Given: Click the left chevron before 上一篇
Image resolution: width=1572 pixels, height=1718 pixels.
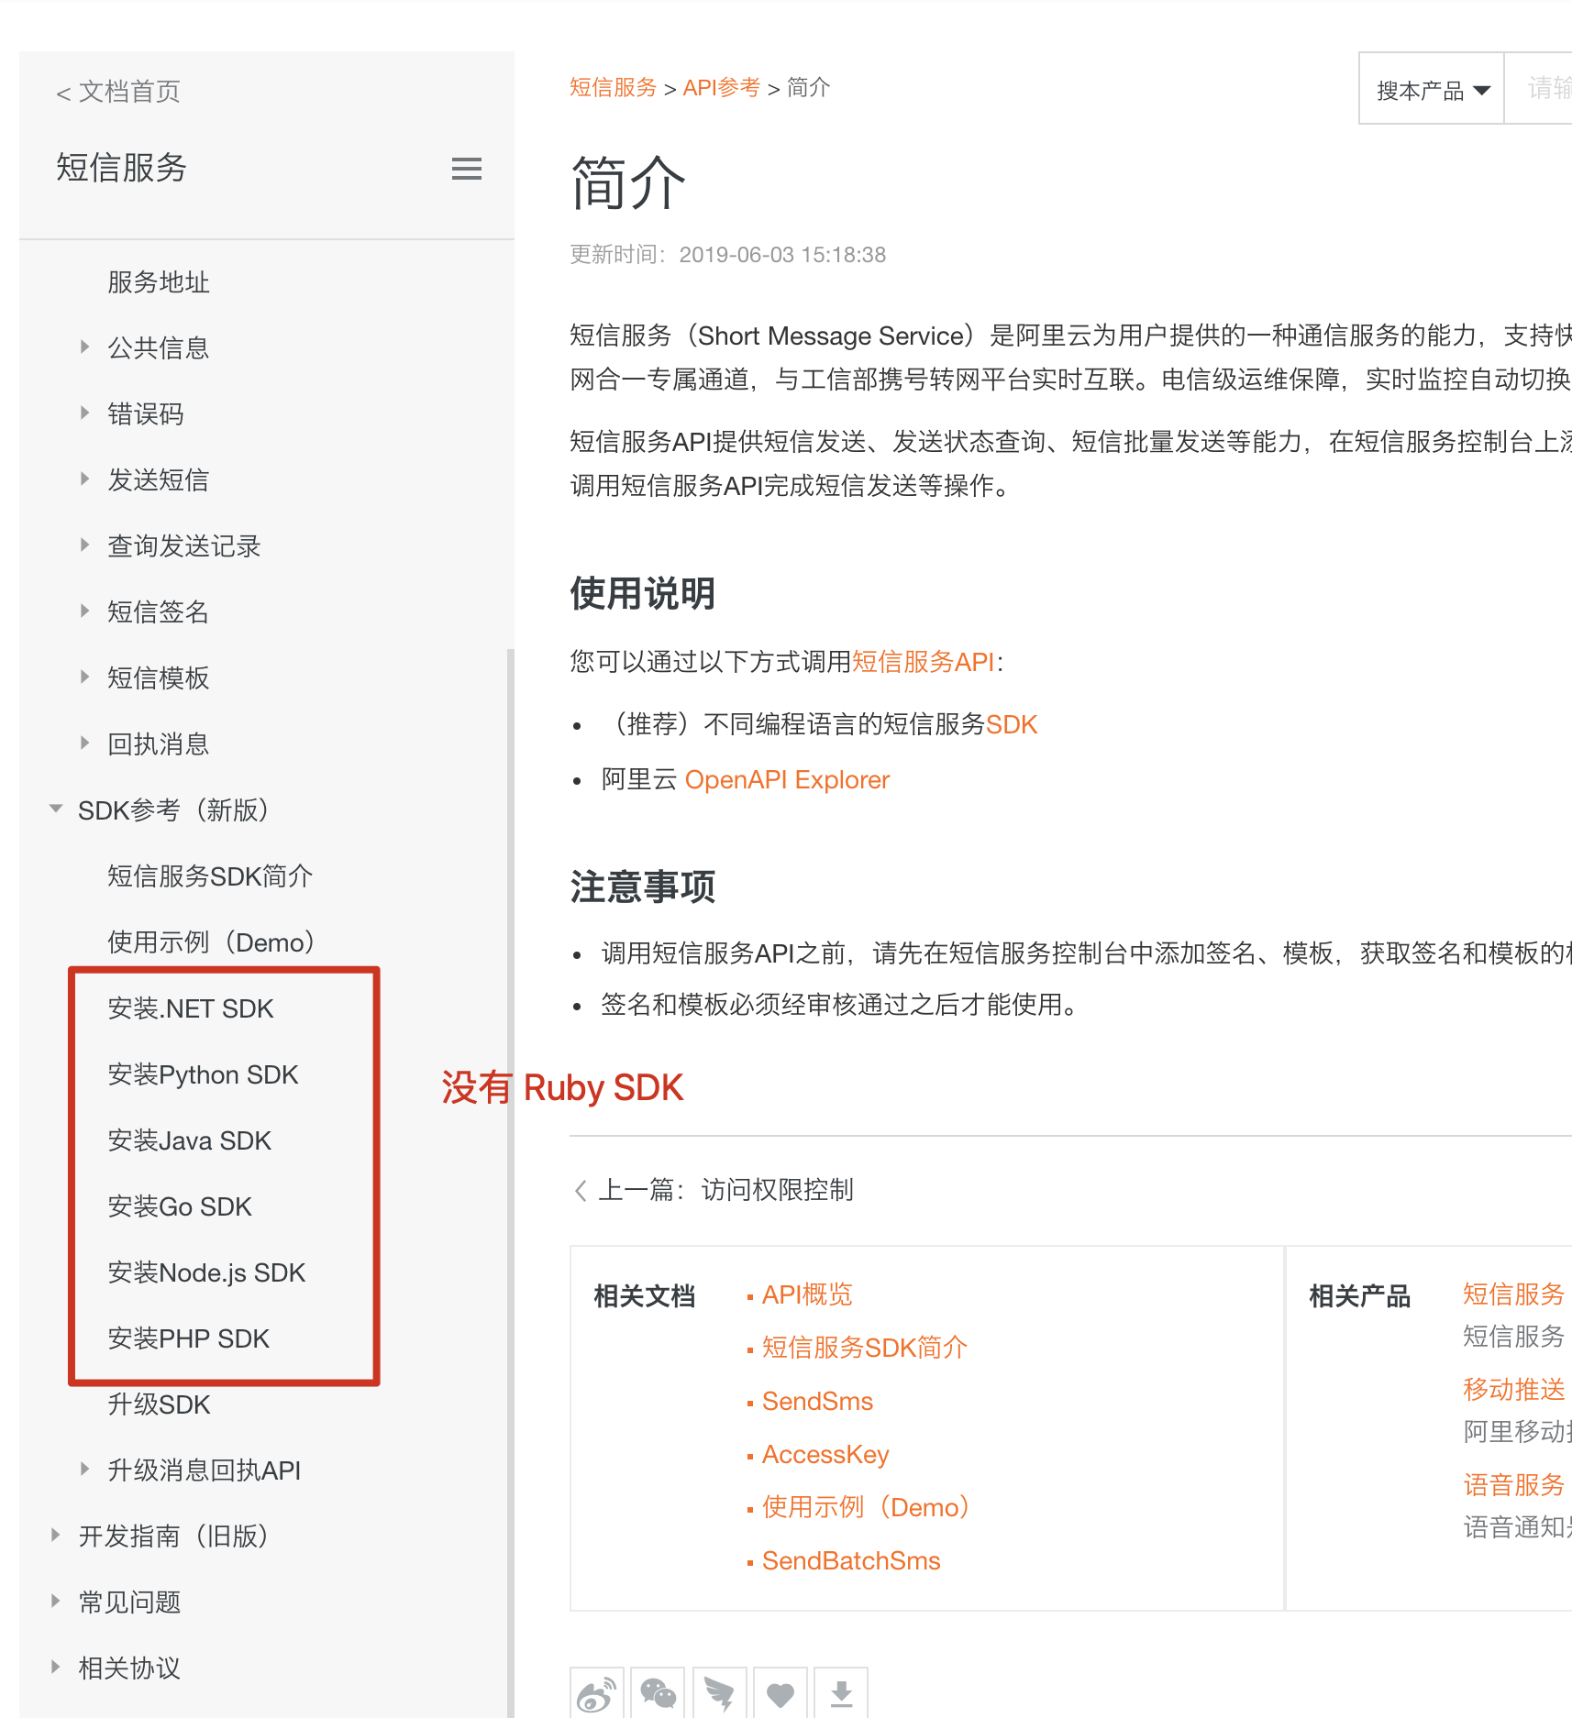Looking at the screenshot, I should (581, 1190).
